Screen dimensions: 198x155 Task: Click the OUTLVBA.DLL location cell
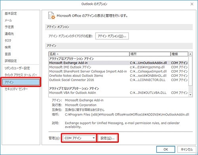point(148,93)
